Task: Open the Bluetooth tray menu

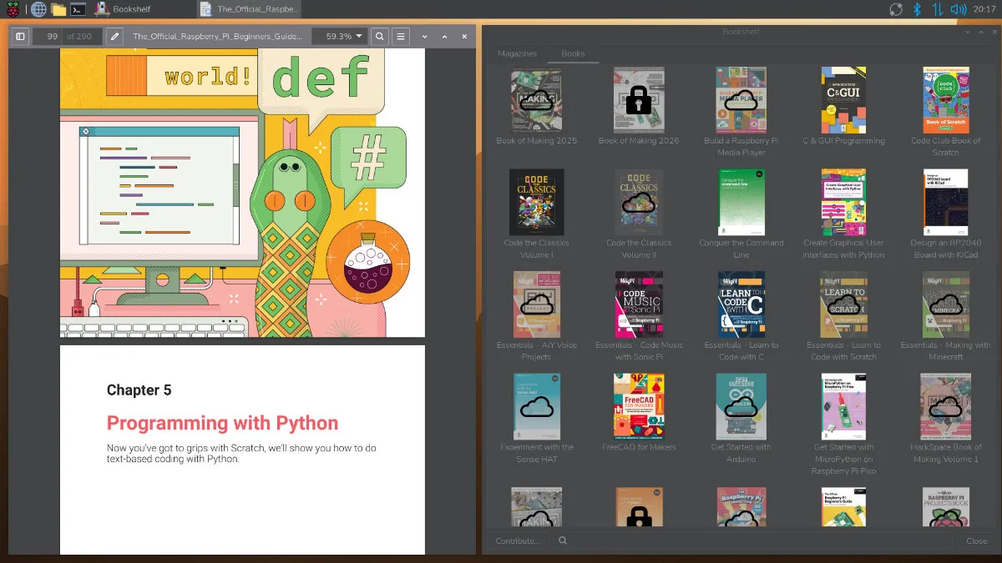Action: pyautogui.click(x=917, y=10)
